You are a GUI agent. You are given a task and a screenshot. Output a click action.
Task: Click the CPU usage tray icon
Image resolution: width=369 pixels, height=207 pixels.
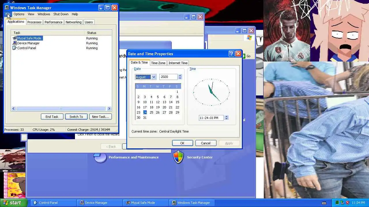pyautogui.click(x=337, y=203)
